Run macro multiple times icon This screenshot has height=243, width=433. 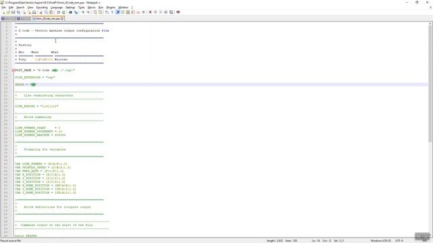166,12
